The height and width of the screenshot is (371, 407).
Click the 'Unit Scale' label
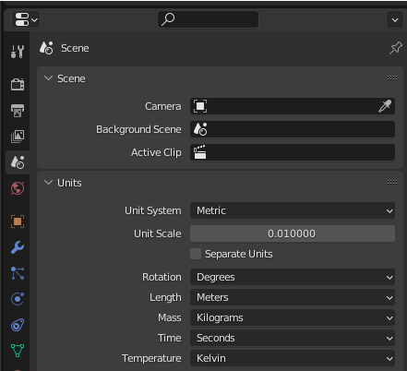pos(158,233)
